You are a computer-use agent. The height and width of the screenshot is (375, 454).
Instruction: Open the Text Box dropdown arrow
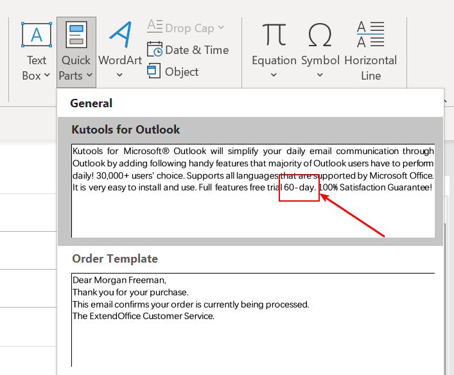pos(47,75)
